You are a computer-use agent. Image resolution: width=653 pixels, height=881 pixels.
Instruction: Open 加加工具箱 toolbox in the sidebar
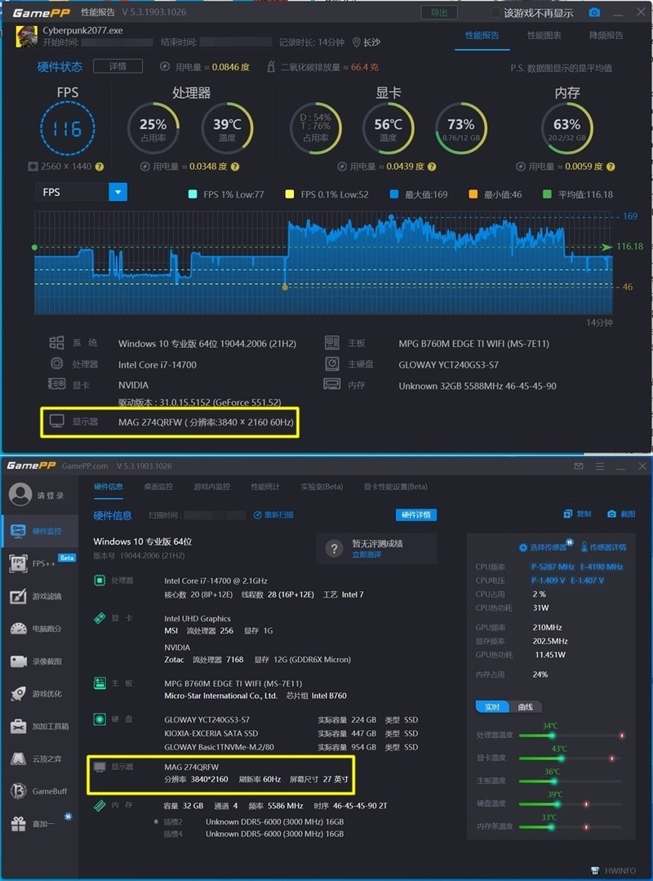39,727
